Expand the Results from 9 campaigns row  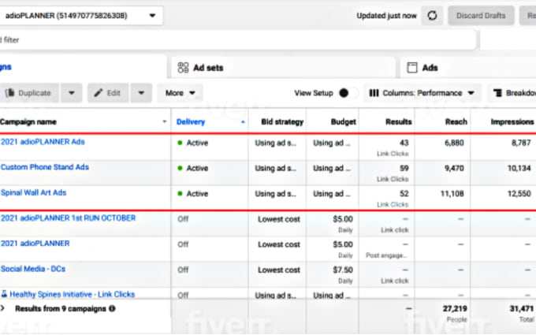coord(2,308)
